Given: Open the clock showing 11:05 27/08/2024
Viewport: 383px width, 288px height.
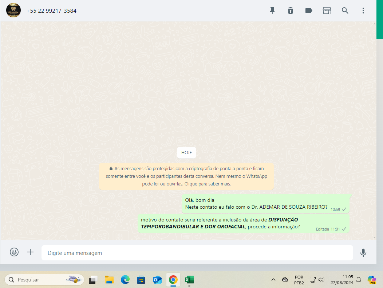Looking at the screenshot, I should (342, 280).
